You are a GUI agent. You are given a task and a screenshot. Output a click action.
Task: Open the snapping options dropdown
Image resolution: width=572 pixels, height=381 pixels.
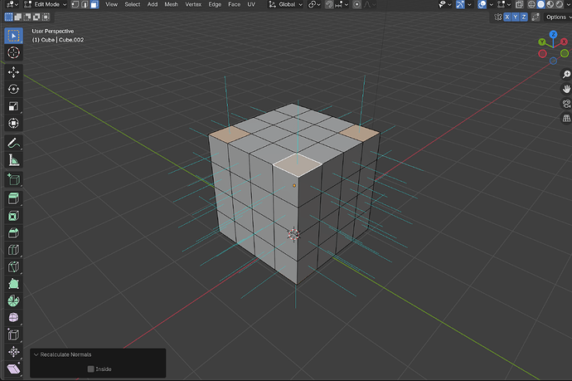(342, 4)
